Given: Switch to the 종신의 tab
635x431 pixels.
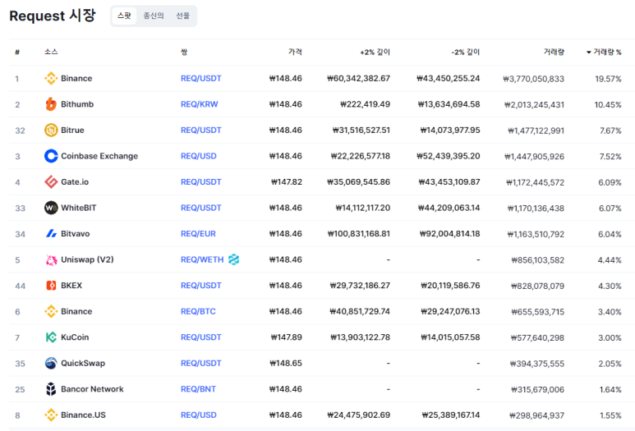Looking at the screenshot, I should pos(154,16).
